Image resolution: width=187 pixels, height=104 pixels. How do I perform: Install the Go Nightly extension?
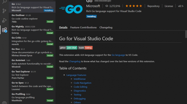(x=50, y=33)
